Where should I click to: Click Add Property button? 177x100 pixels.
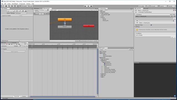pos(14,52)
